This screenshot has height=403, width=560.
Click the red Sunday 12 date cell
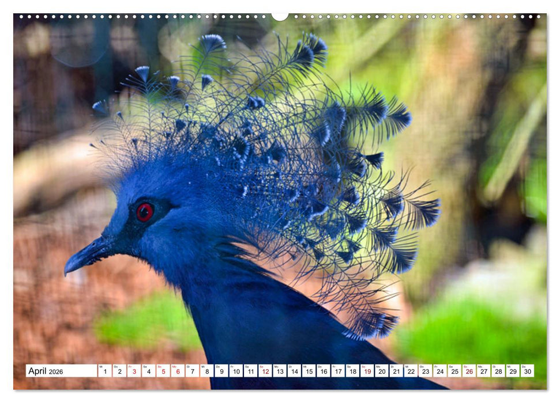264,371
